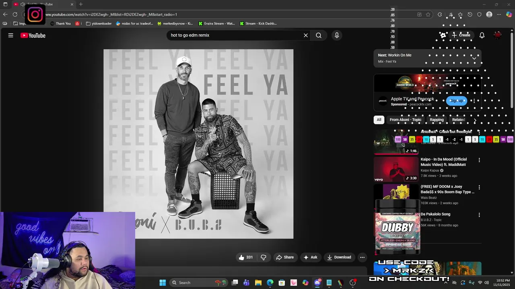
Task: Open Copilot sidebar icon
Action: point(509,14)
